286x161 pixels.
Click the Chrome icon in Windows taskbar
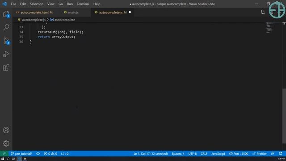[25, 159]
